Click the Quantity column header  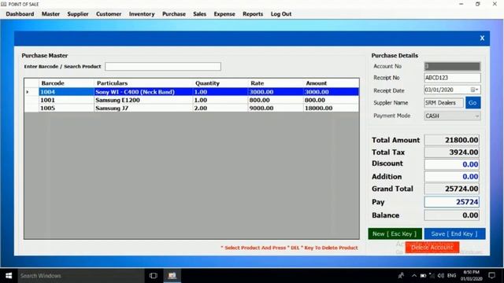coord(220,83)
